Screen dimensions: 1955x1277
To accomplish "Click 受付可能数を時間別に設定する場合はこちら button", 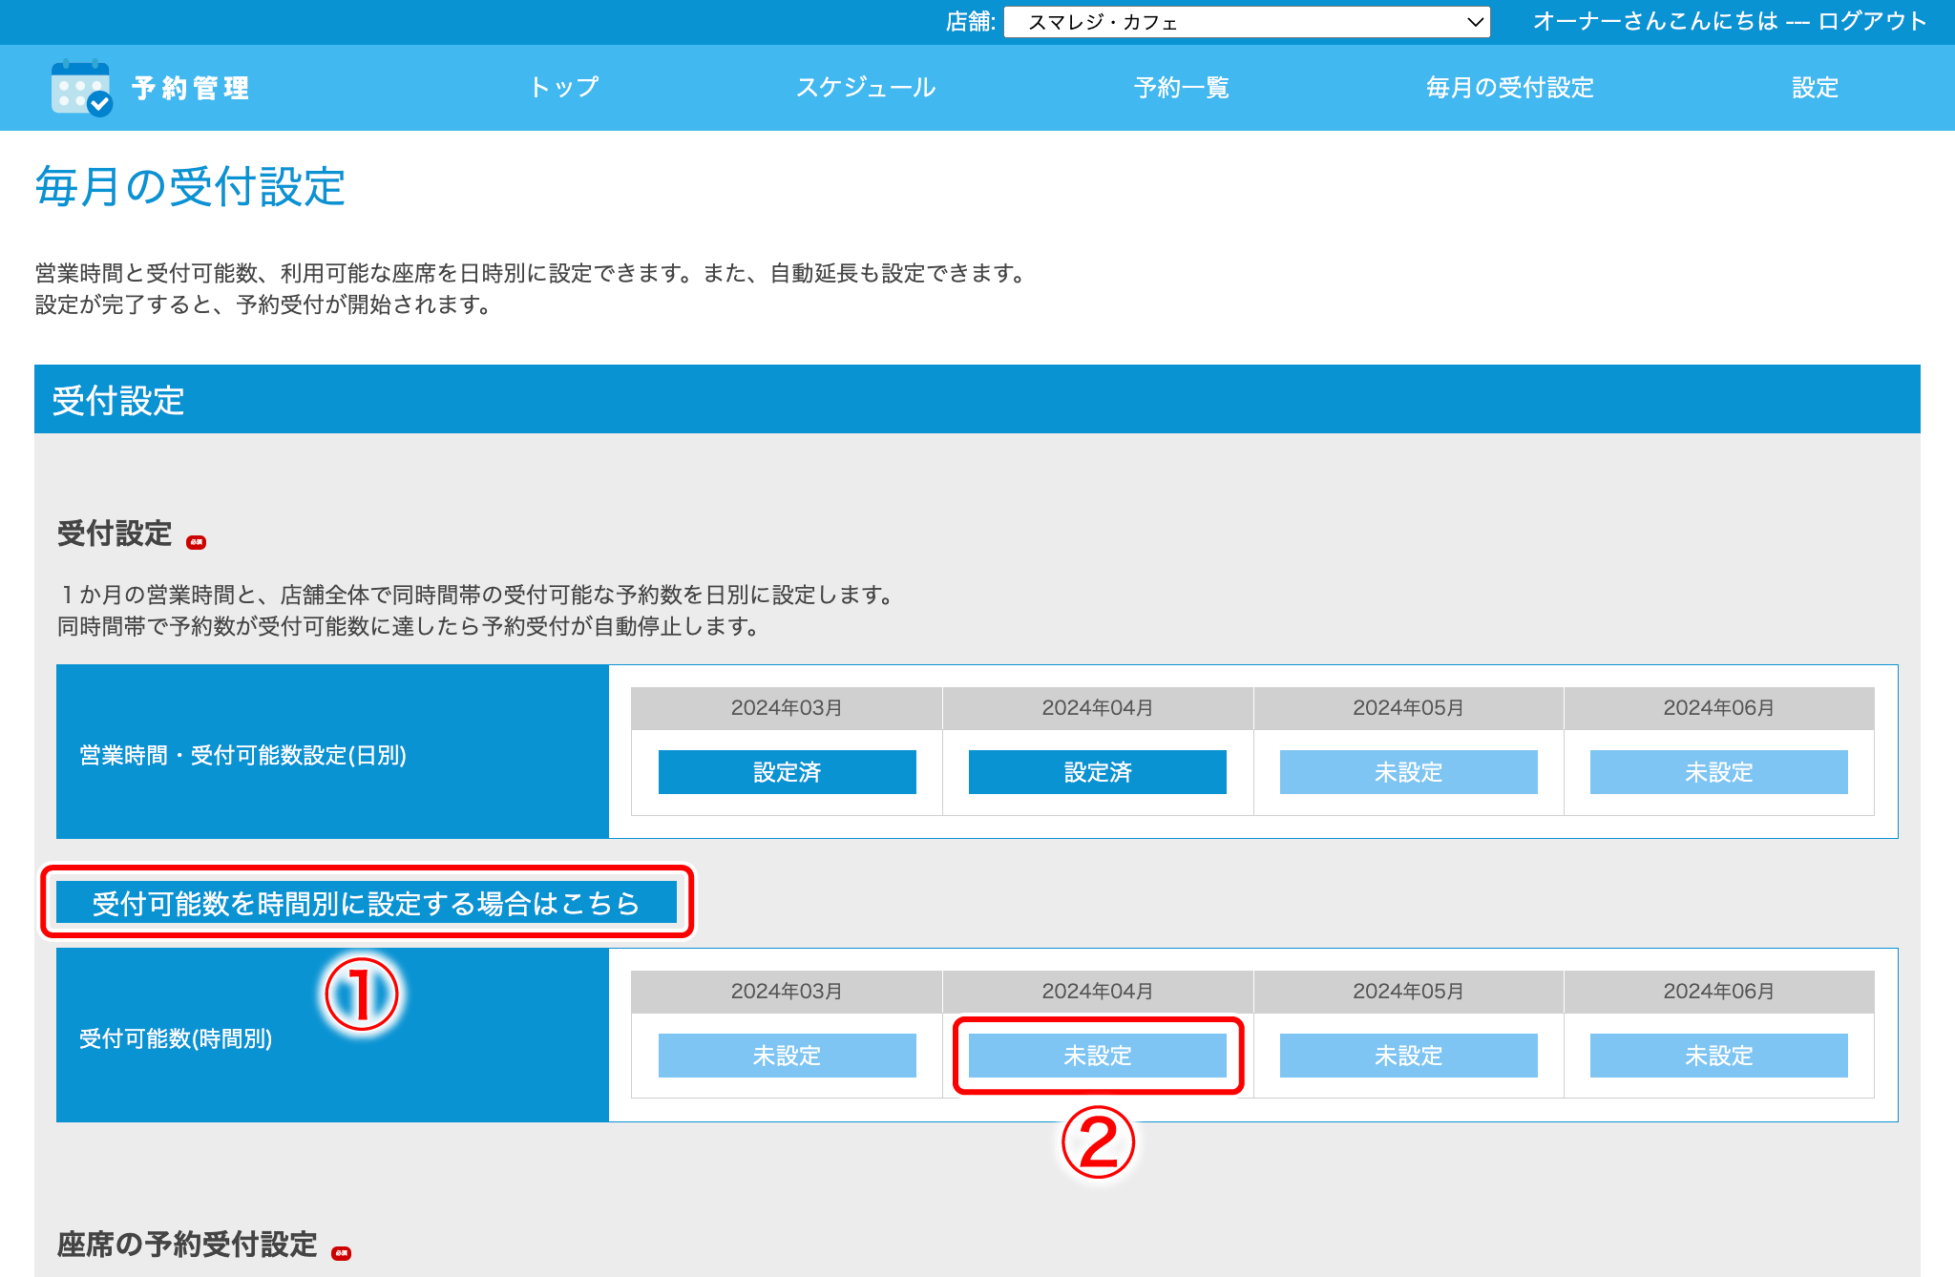I will tap(367, 902).
